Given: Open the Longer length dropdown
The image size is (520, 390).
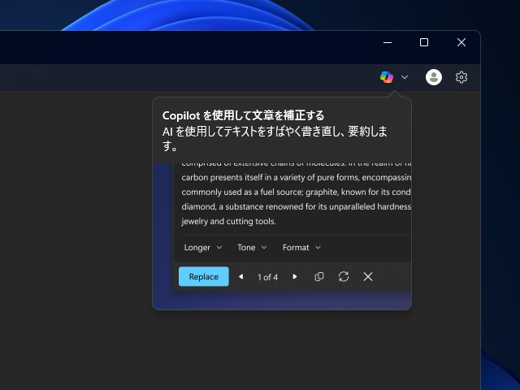Looking at the screenshot, I should pos(203,248).
